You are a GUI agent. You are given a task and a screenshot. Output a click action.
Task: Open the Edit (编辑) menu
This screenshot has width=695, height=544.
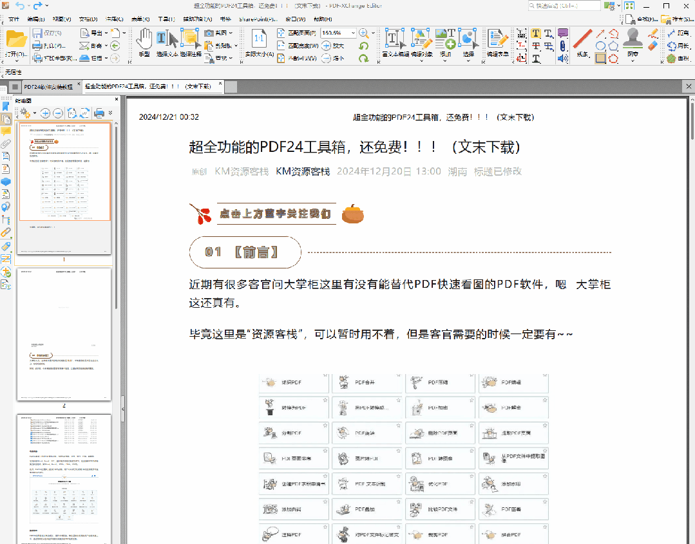[x=36, y=19]
